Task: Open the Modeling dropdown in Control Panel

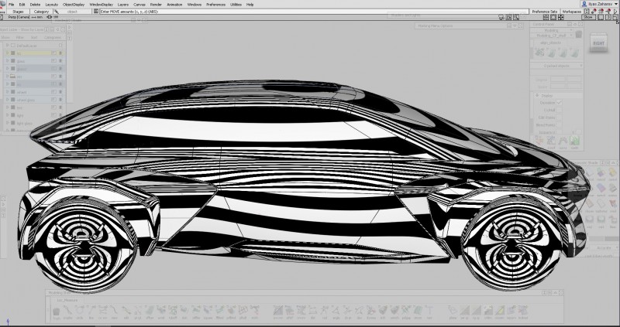Action: point(553,30)
